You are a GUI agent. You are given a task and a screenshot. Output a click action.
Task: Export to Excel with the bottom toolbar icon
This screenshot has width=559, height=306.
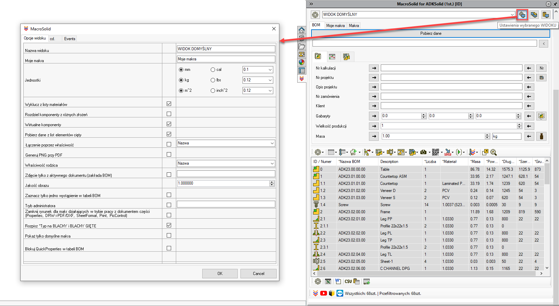click(328, 281)
